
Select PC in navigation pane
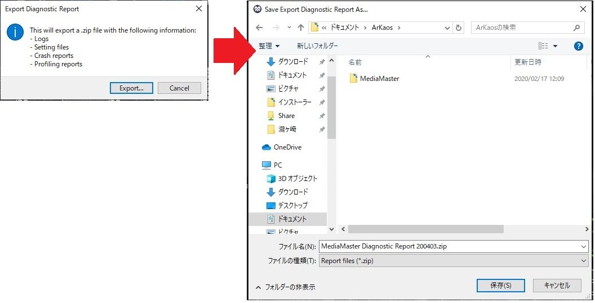pos(278,165)
